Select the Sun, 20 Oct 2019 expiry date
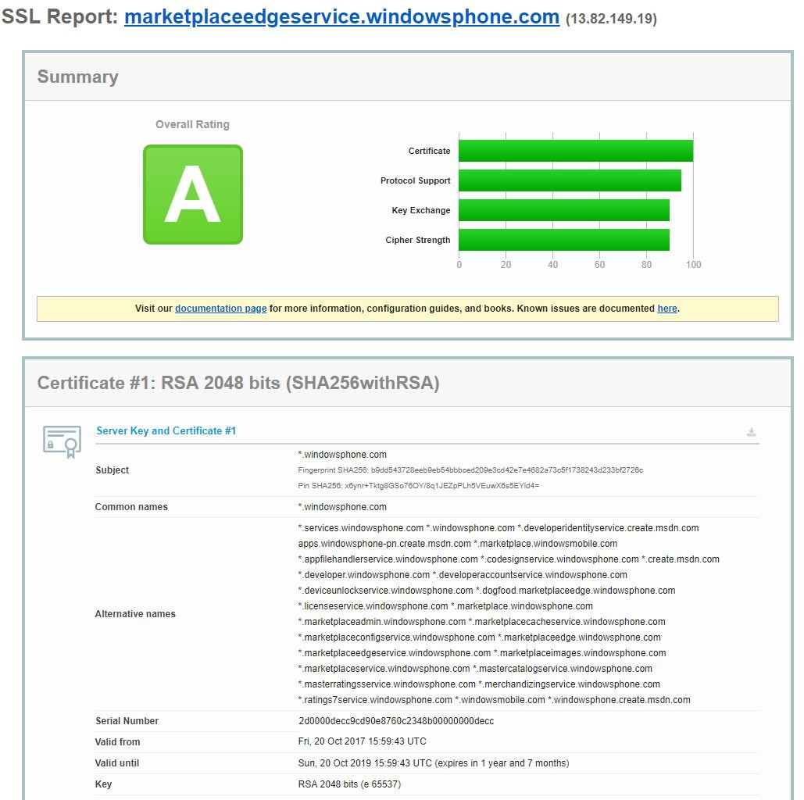Screen dimensions: 804x800 coord(434,763)
